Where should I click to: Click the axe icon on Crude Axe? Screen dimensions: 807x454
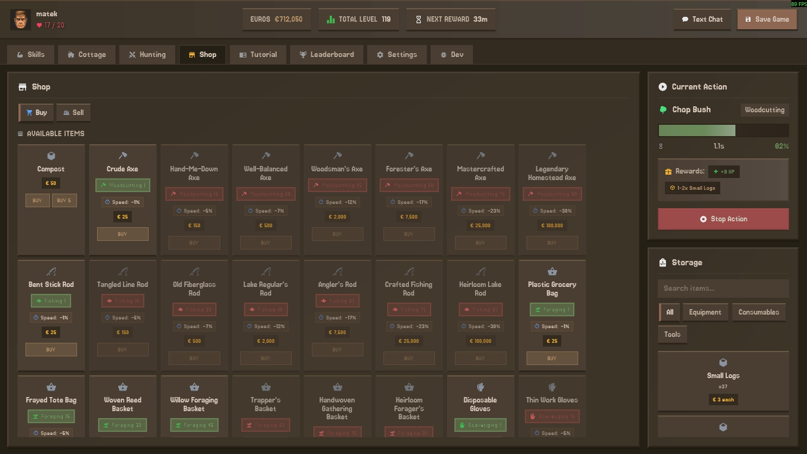(x=123, y=156)
